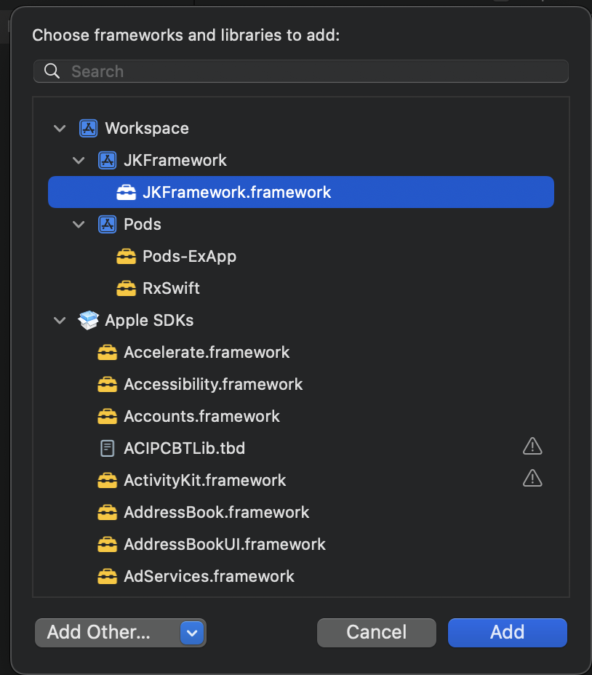Select ACIPCBTLib.tbd
This screenshot has height=675, width=592.
[301, 448]
